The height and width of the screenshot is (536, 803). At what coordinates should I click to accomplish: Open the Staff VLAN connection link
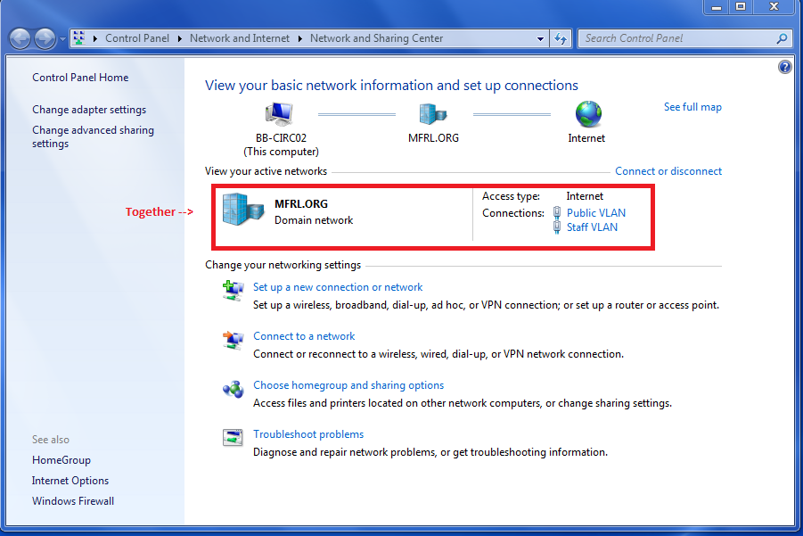592,227
